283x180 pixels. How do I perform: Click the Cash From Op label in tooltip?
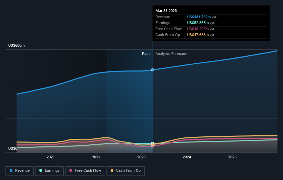pyautogui.click(x=168, y=35)
